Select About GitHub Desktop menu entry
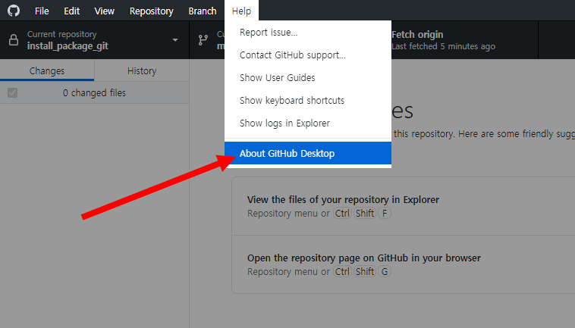The width and height of the screenshot is (575, 328). coord(308,153)
